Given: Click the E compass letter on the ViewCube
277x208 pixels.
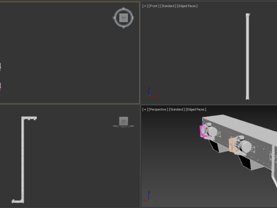Looking at the screenshot, I should point(133,18).
